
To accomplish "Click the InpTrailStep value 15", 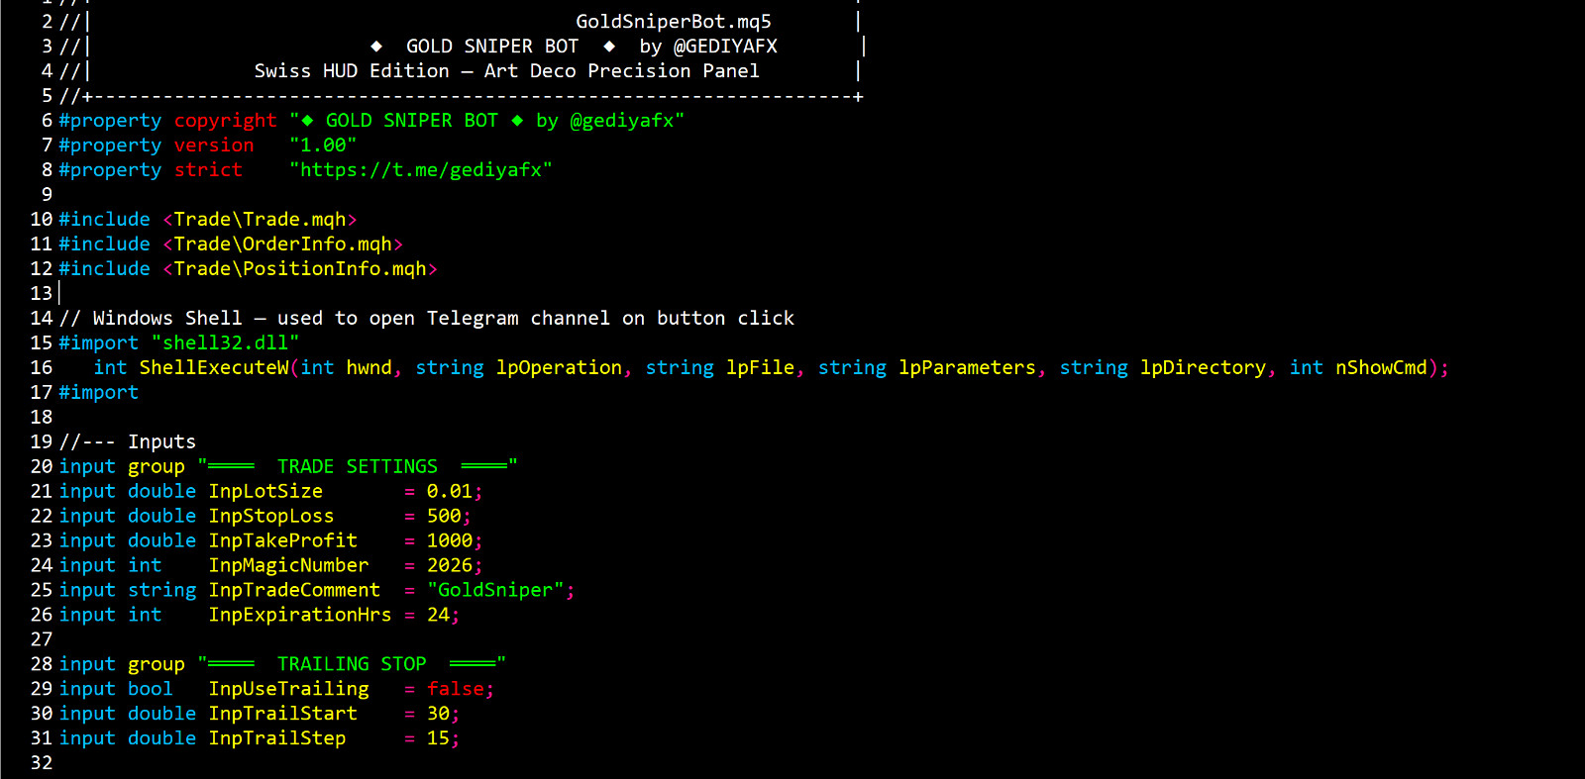I will click(x=438, y=738).
